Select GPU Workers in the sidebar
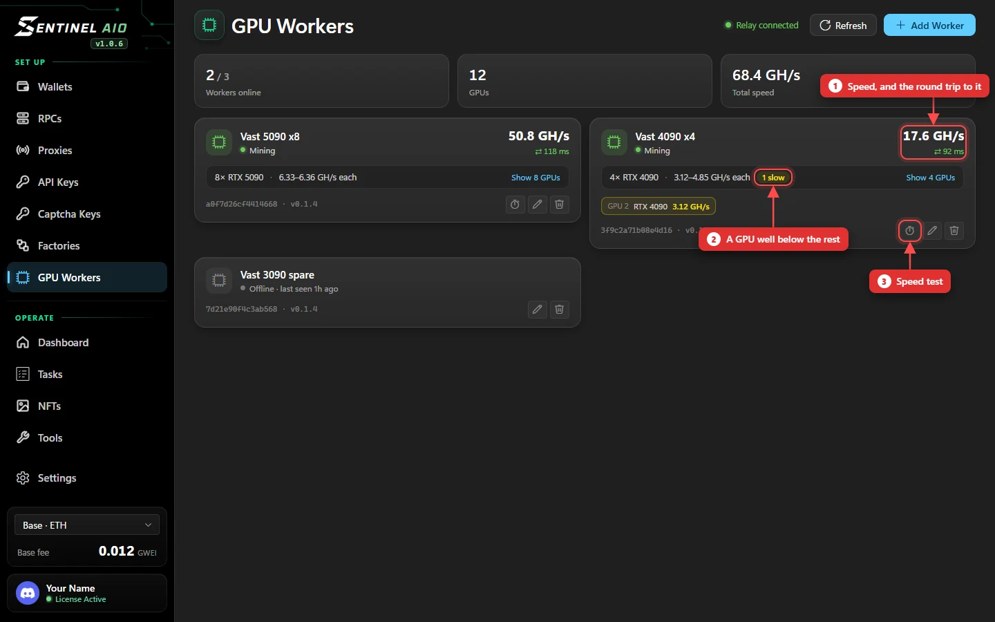Screen dimensions: 995x622 point(87,278)
